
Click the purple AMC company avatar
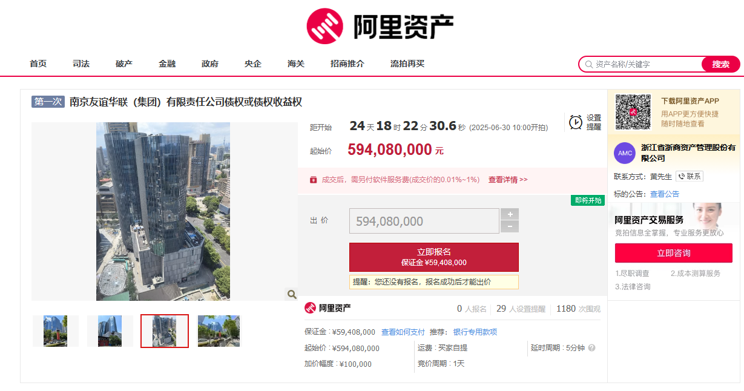(625, 153)
